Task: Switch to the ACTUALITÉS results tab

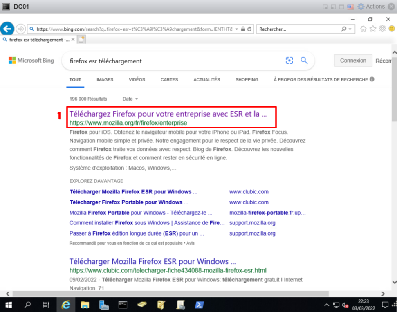Action: 206,80
